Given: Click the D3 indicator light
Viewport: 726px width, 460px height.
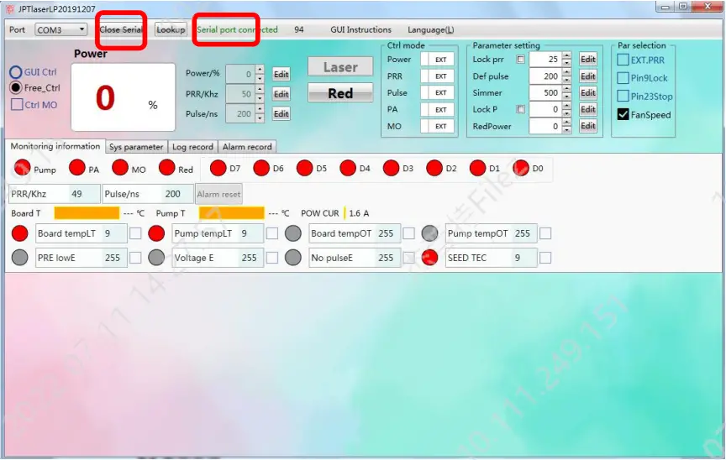Looking at the screenshot, I should click(392, 168).
